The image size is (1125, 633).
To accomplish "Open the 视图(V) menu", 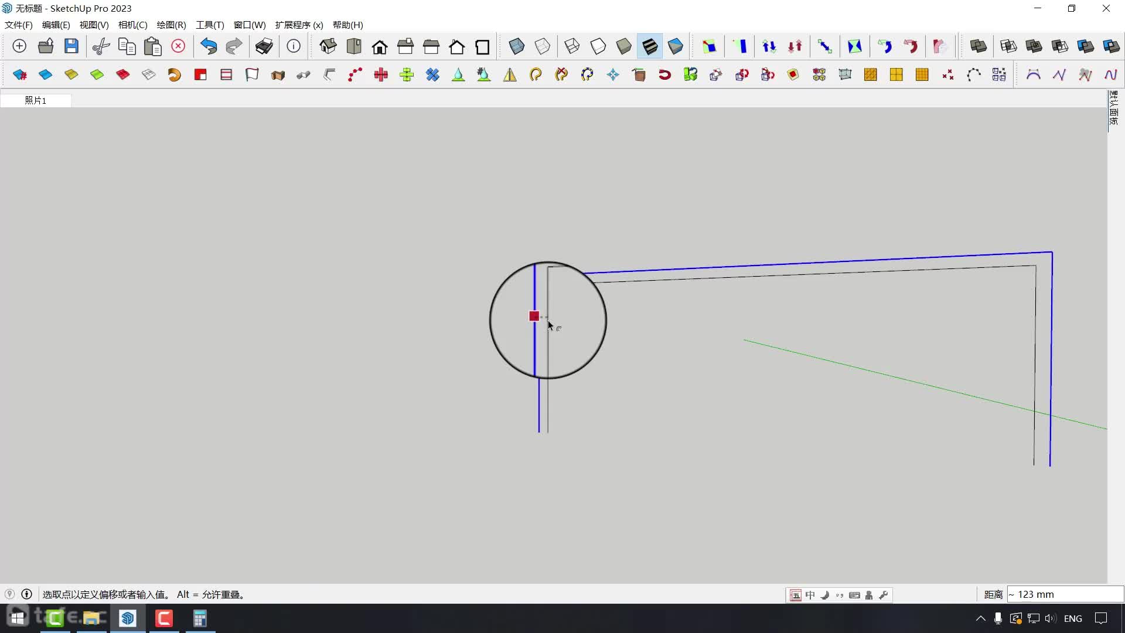I will pyautogui.click(x=94, y=25).
